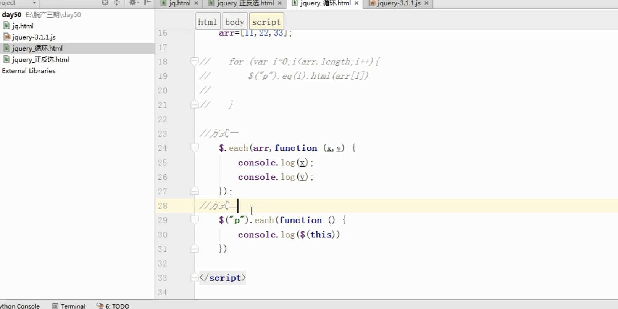This screenshot has width=618, height=309.
Task: Click the jquery_正反选.html file icon in the tree
Action: 6,59
